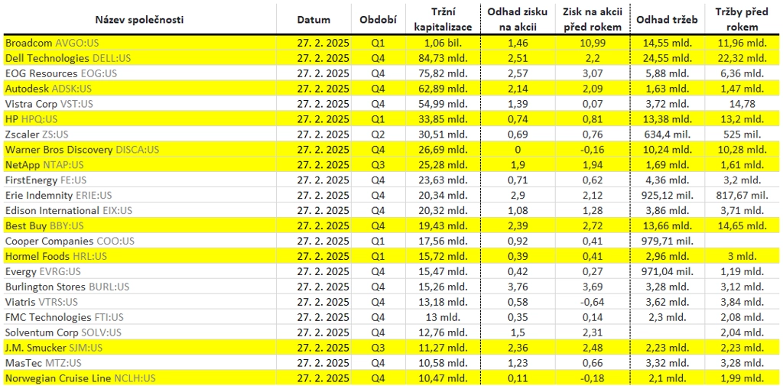
Task: Select the NetApp NTAP:US cell
Action: [x=139, y=165]
